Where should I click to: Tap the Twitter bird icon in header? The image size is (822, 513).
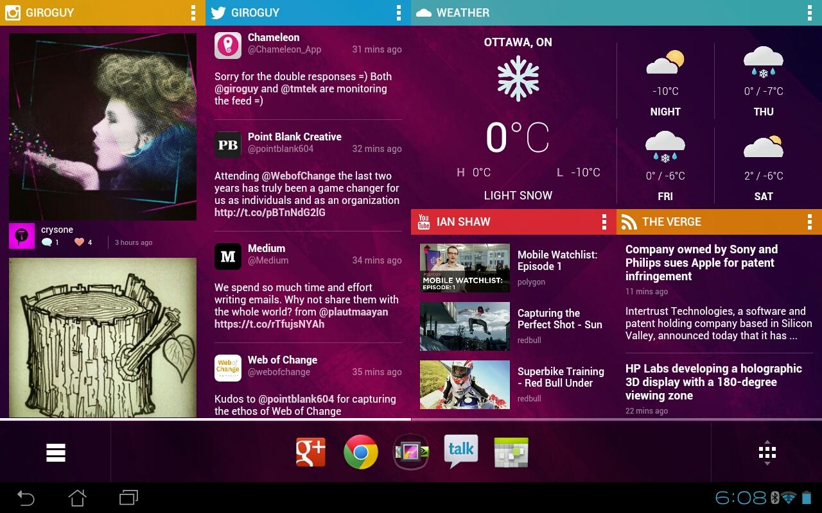click(218, 12)
